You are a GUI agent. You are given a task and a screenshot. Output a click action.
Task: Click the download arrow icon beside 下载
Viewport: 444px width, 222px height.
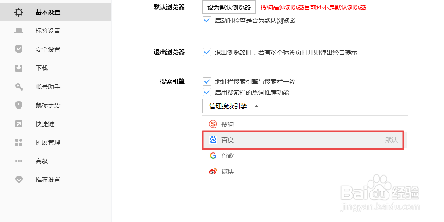coord(19,68)
